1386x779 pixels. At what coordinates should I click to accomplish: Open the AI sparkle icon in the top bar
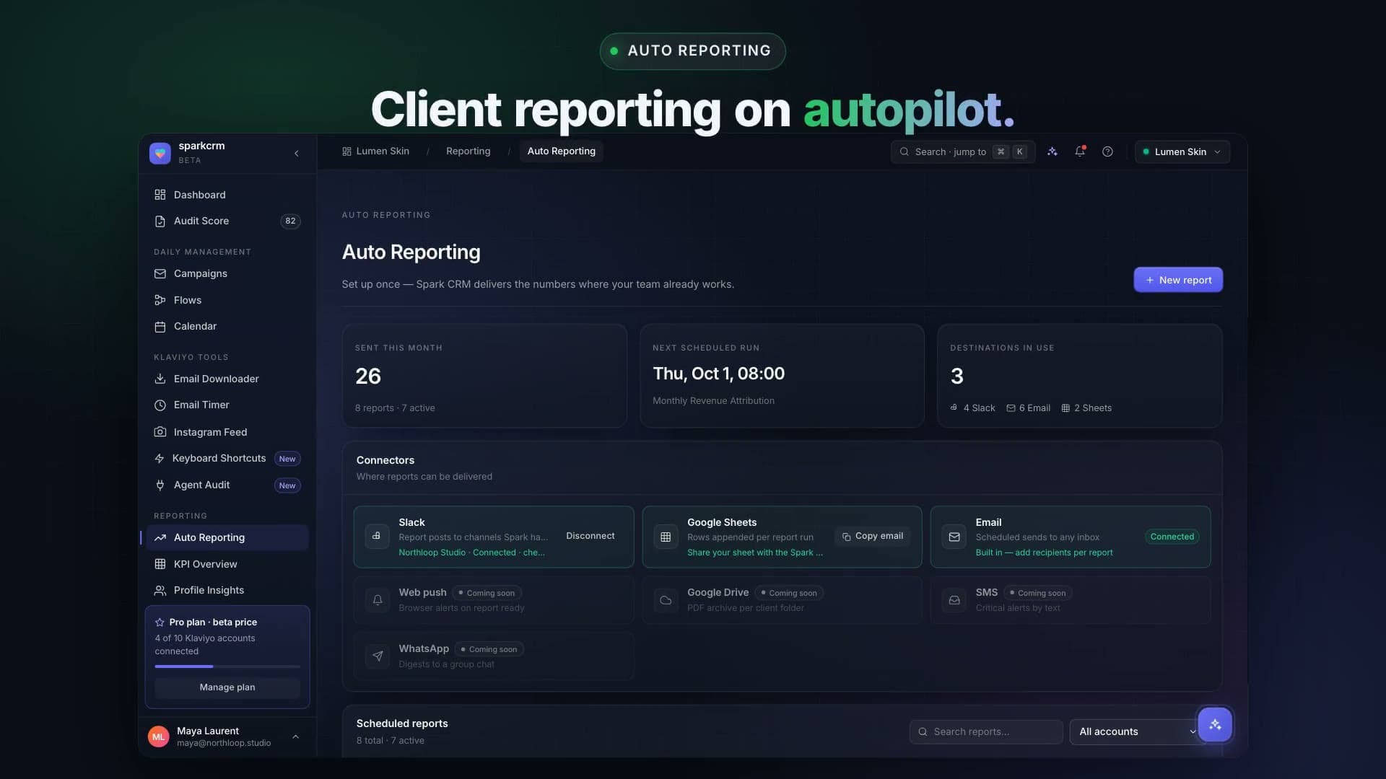(1052, 151)
